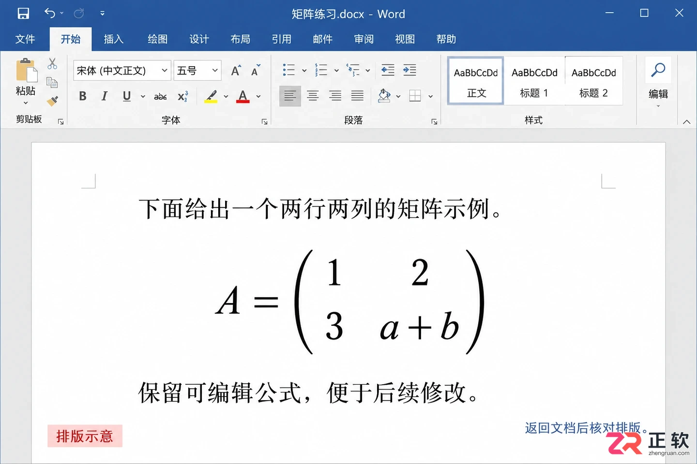
Task: Open the 五号 font size dropdown
Action: click(215, 71)
